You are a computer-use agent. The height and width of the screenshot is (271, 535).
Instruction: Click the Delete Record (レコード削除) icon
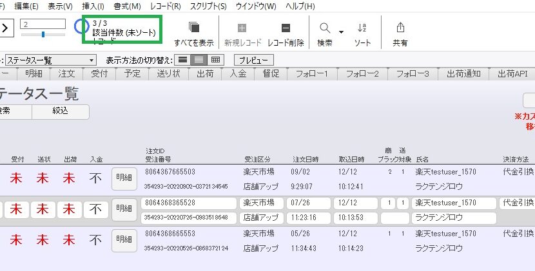pyautogui.click(x=286, y=28)
